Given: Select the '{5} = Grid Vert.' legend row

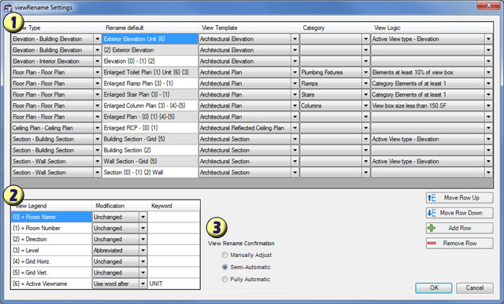Looking at the screenshot, I should (51, 273).
